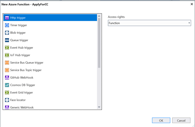Click the GitHub WebHook icon

[7, 78]
